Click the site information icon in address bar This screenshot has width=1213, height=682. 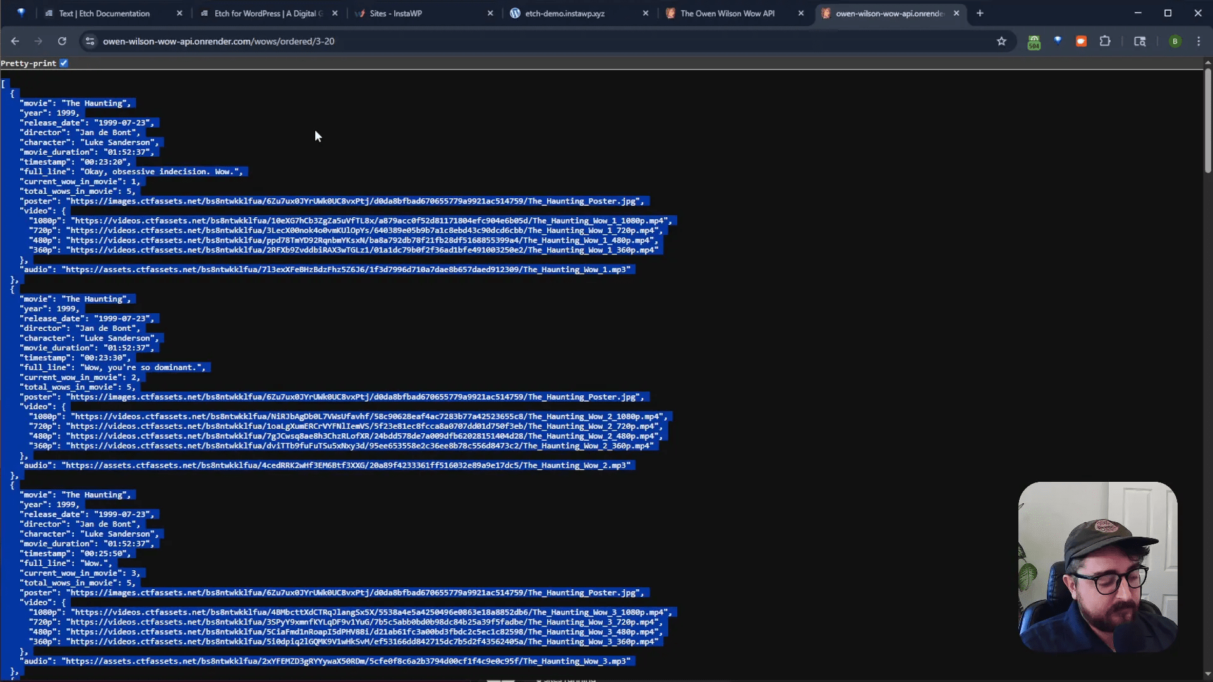90,41
